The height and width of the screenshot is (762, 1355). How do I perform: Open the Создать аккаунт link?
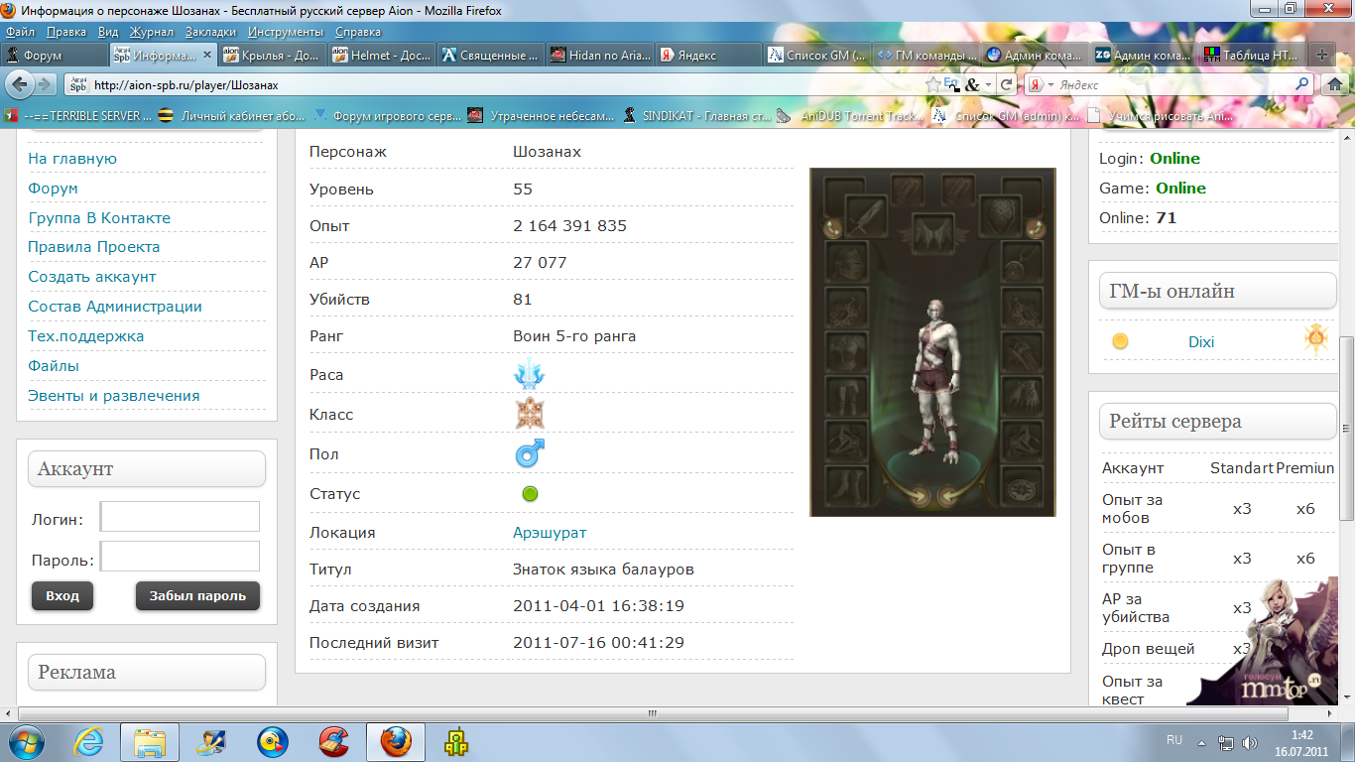92,277
